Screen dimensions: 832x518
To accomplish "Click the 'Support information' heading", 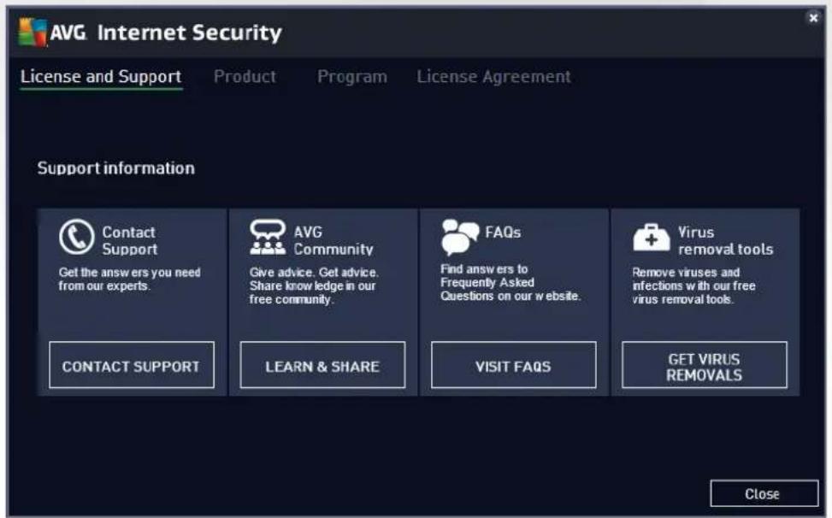I will pos(115,168).
